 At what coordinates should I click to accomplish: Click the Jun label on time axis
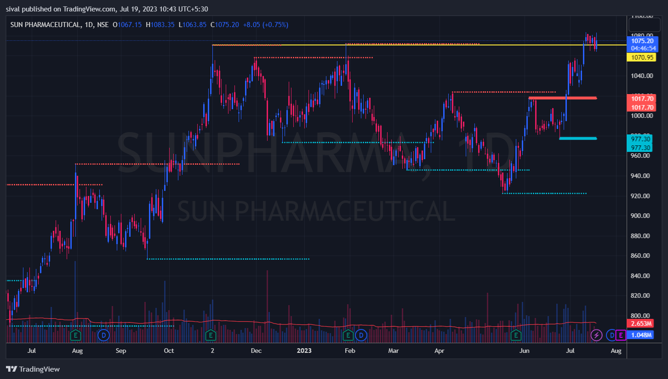point(524,351)
